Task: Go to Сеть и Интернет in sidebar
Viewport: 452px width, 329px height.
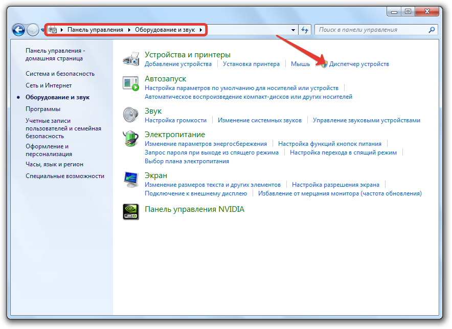Action: pyautogui.click(x=49, y=85)
